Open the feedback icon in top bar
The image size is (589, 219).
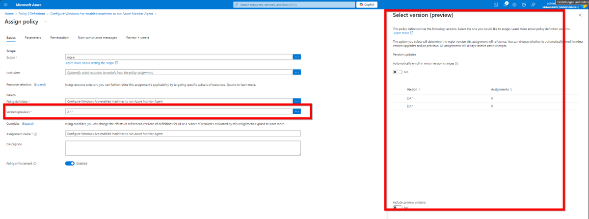533,4
